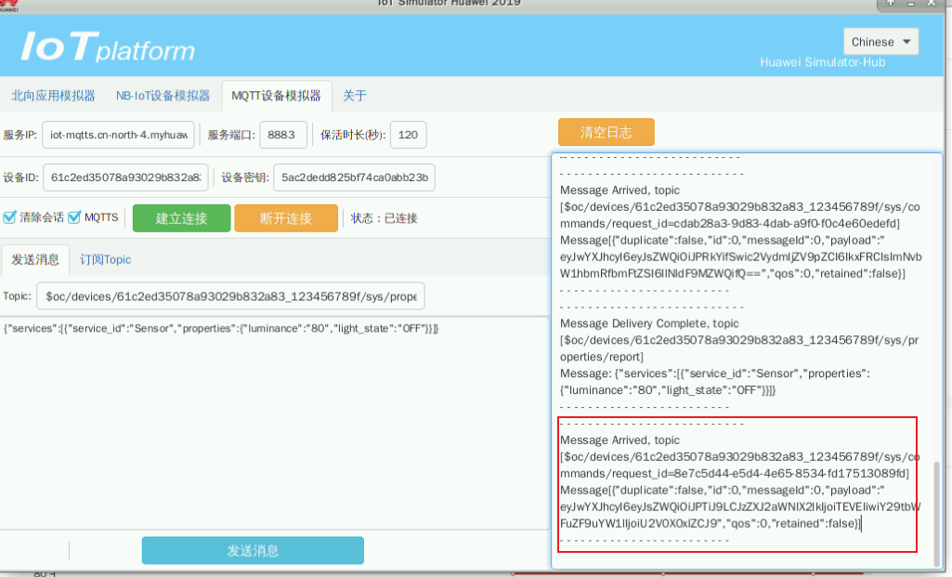Click the "luminance":"80" log message line
Viewport: 952px width, 577px height.
[667, 390]
